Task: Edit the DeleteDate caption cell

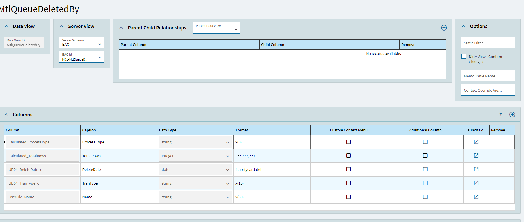Action: pyautogui.click(x=119, y=169)
